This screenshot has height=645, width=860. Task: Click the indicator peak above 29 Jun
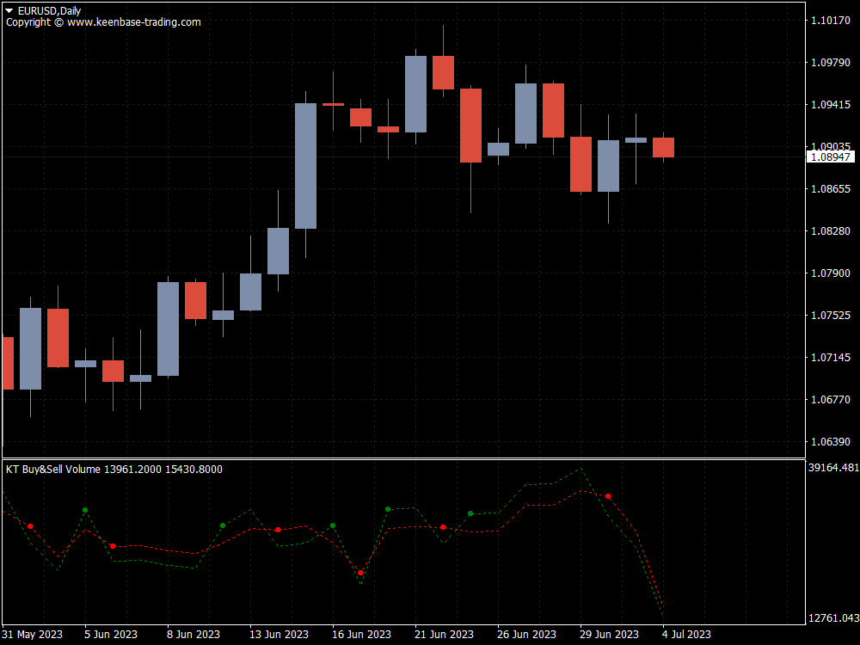(x=581, y=469)
